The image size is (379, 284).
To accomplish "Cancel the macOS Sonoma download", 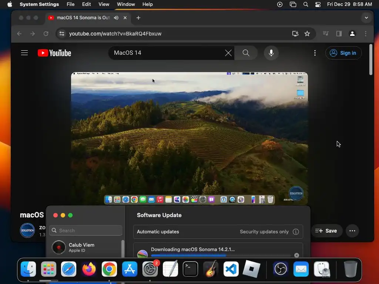I will (296, 255).
